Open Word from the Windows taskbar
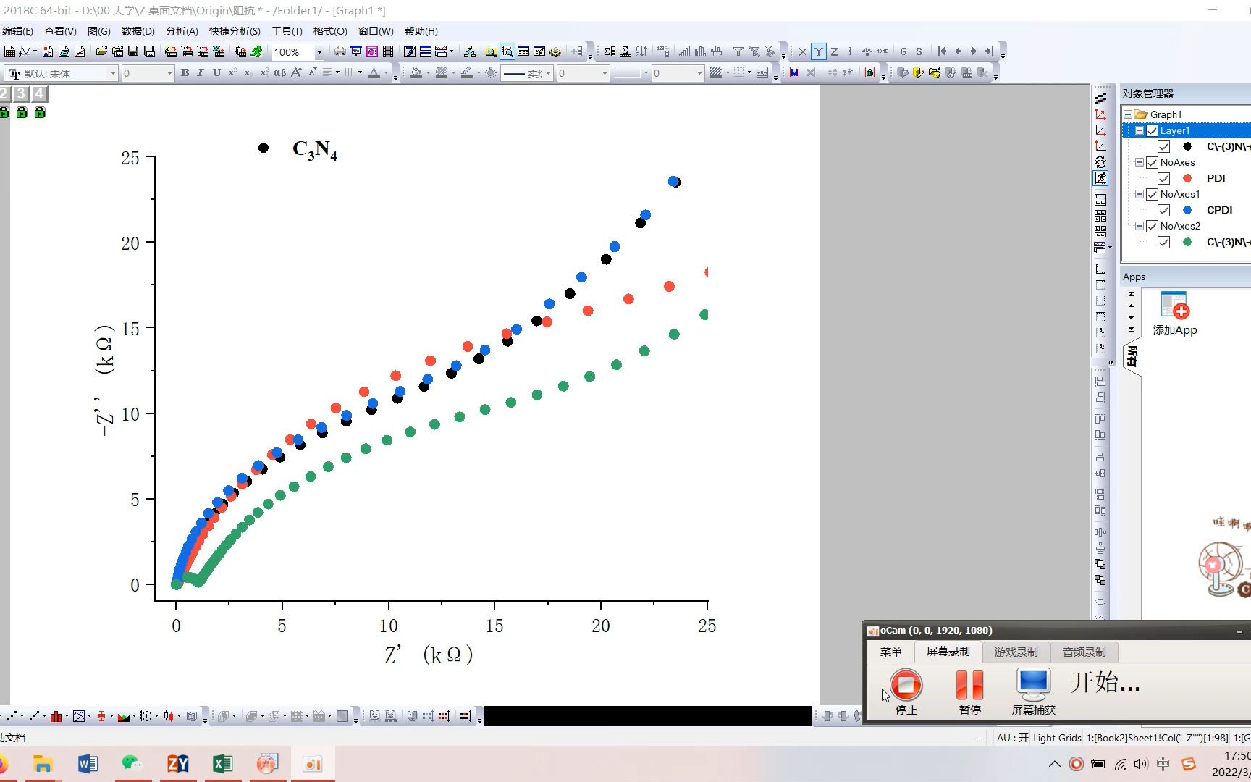The width and height of the screenshot is (1251, 782). (x=88, y=764)
